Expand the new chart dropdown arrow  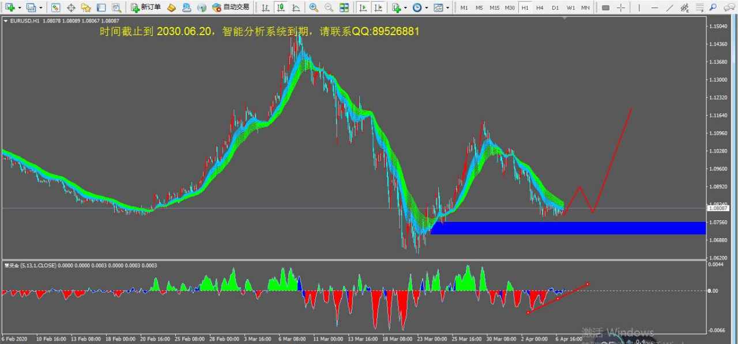pos(19,7)
